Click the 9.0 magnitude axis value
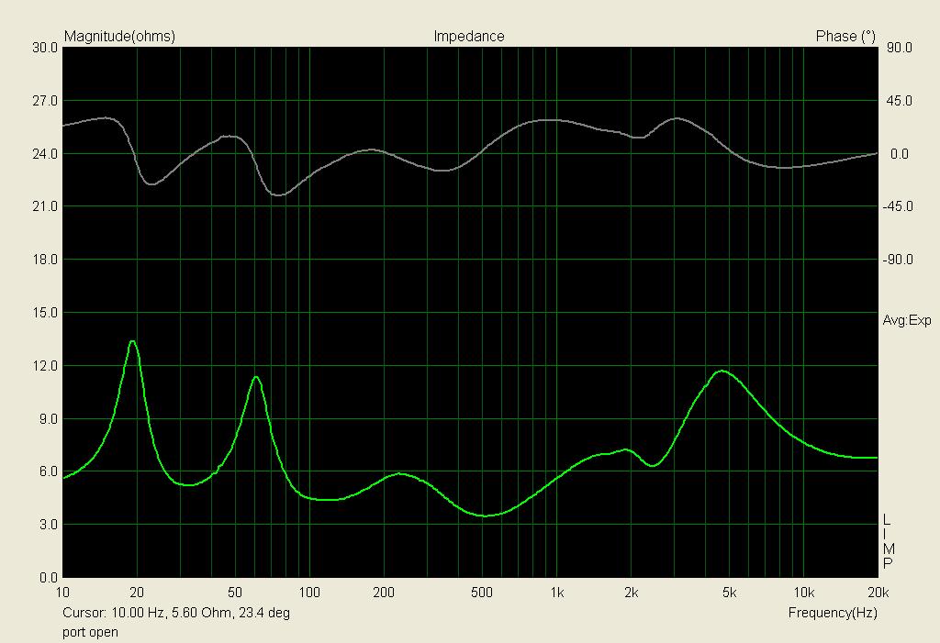Image resolution: width=940 pixels, height=643 pixels. tap(49, 419)
